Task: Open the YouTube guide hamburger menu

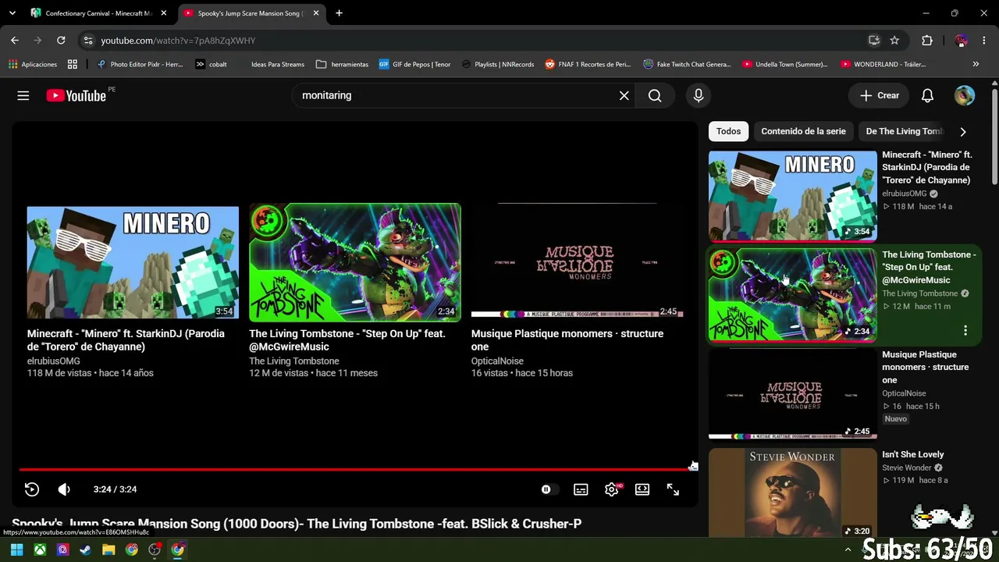Action: click(23, 95)
